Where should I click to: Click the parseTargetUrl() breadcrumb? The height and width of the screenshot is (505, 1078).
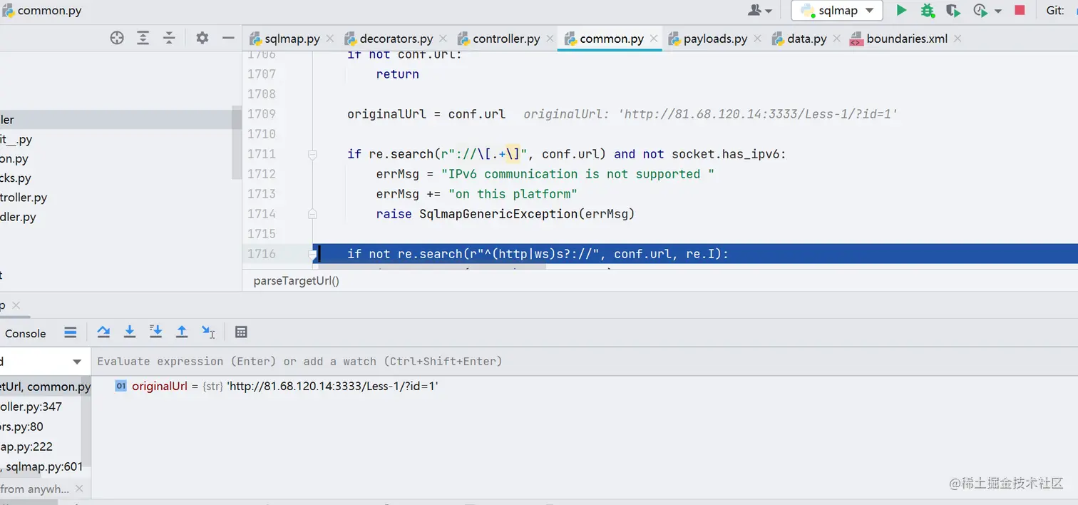coord(297,281)
